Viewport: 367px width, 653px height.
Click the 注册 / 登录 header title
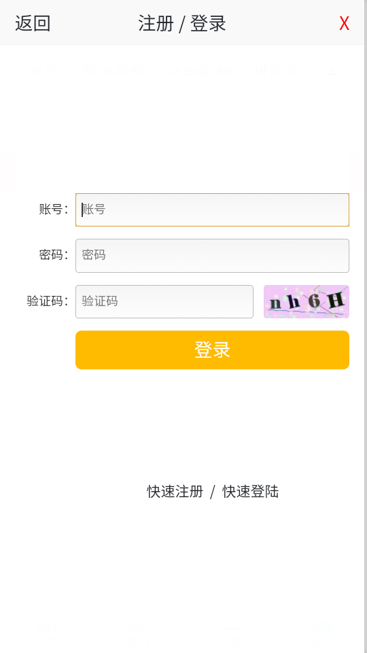pos(182,23)
